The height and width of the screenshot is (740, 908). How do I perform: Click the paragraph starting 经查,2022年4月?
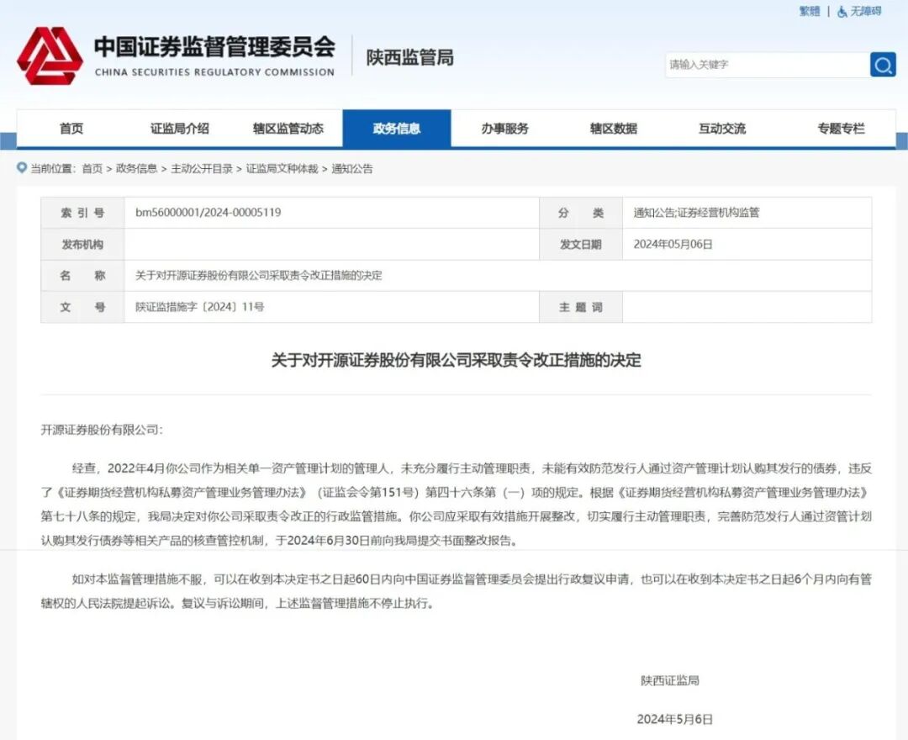click(457, 505)
